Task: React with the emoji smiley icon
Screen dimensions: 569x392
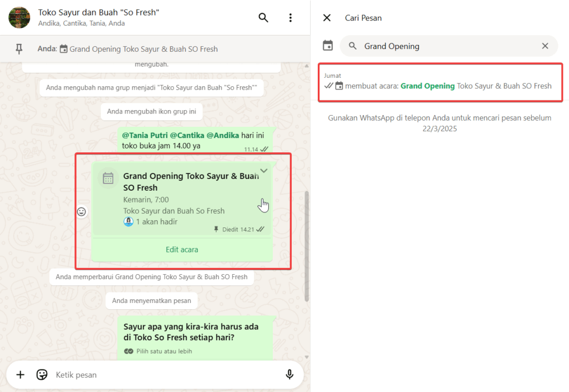Action: click(x=82, y=212)
